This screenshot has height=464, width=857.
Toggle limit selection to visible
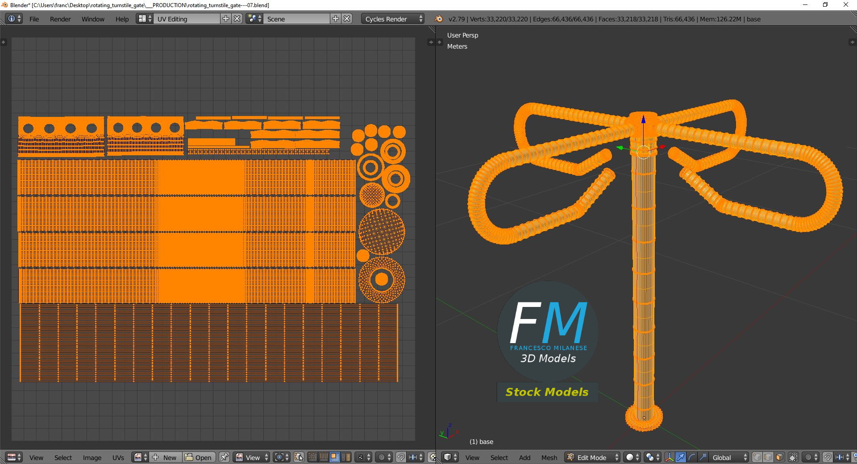tap(793, 457)
